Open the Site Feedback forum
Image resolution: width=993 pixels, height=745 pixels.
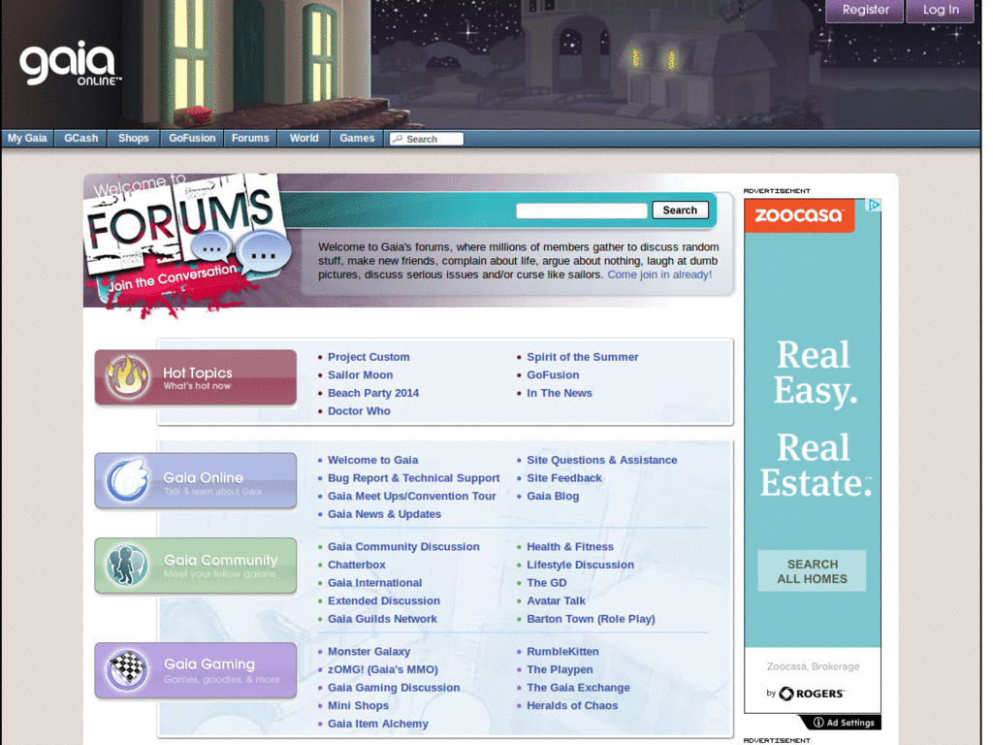point(564,478)
